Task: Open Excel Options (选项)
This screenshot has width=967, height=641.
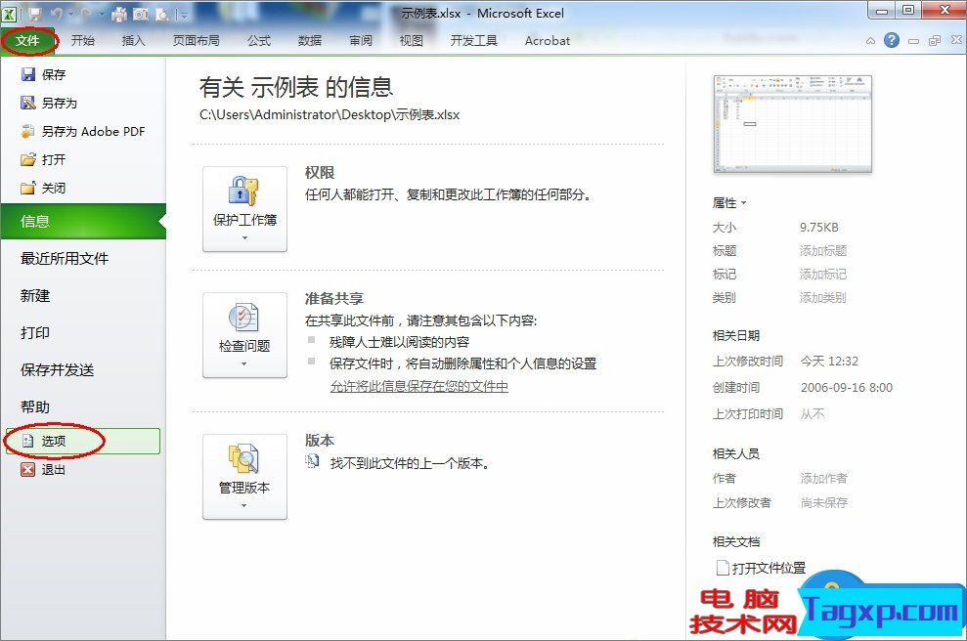Action: (x=83, y=442)
